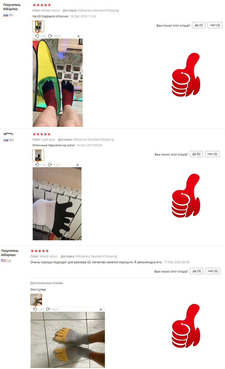Click Нет (0) on the first review
The image size is (225, 369).
[215, 25]
